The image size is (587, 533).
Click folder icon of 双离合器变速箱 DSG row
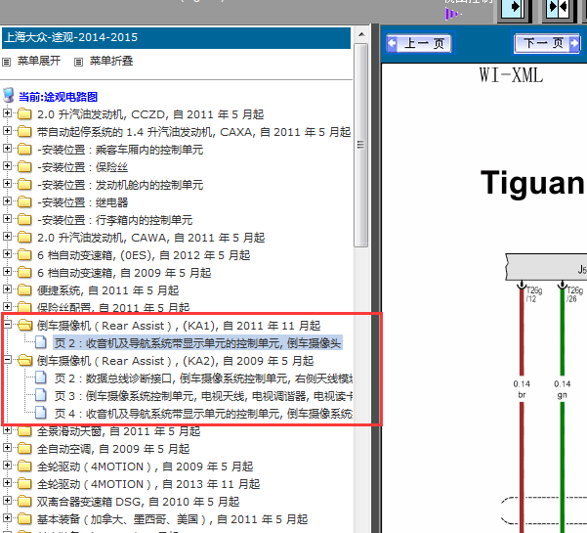point(24,501)
